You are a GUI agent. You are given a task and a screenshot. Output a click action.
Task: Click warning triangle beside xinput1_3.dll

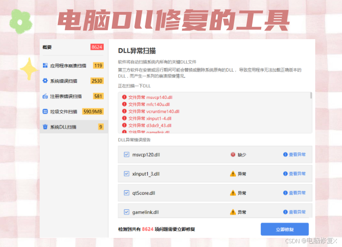(x=233, y=173)
